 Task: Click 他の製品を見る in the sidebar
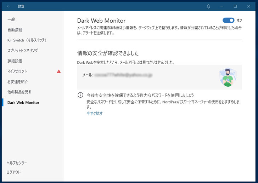click(x=19, y=92)
